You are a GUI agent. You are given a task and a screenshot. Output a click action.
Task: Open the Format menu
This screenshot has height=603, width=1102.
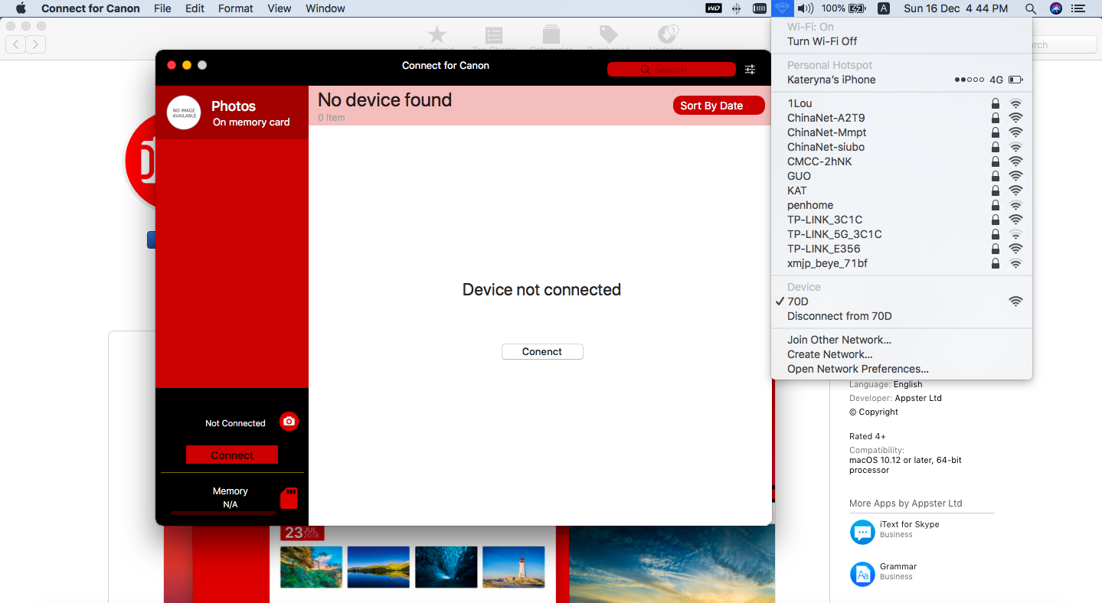click(x=236, y=8)
